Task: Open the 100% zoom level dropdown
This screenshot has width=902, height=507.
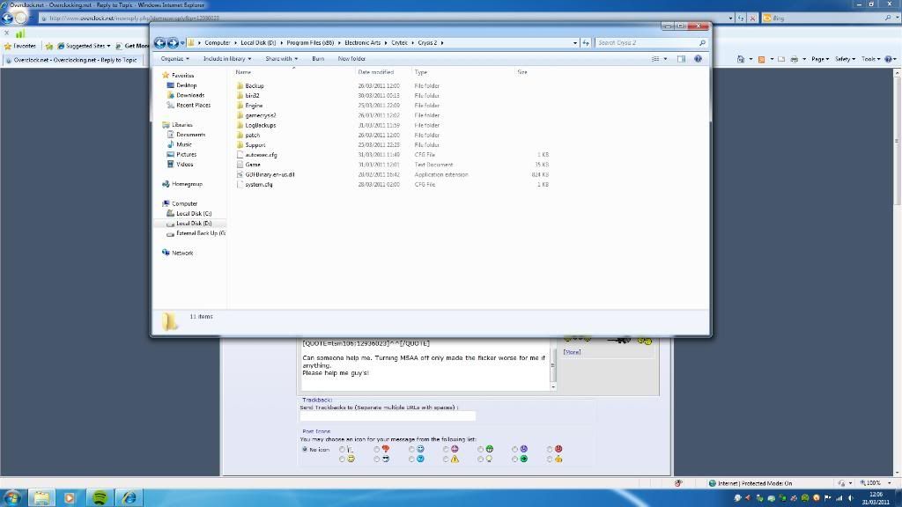Action: [889, 483]
